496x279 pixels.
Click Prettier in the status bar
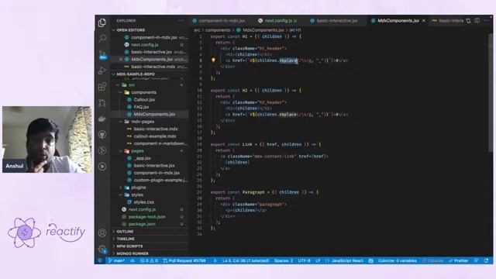pyautogui.click(x=458, y=260)
